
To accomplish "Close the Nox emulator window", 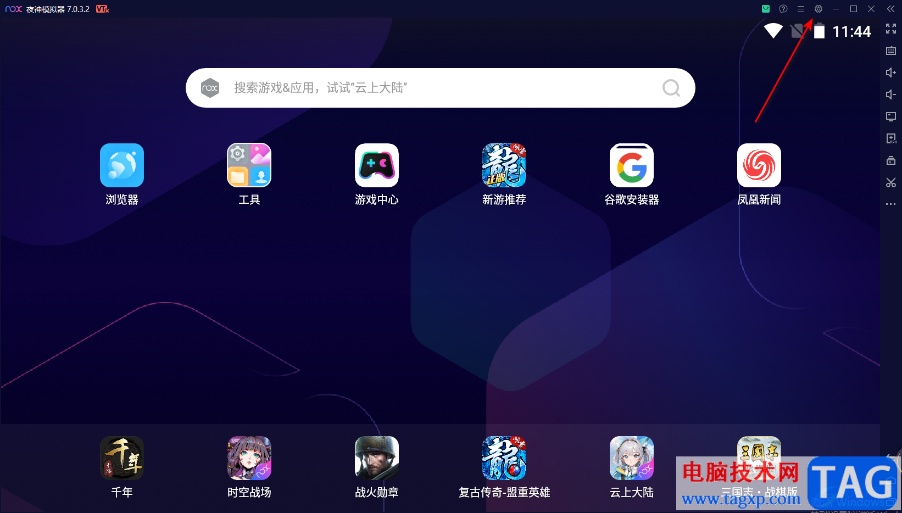I will click(x=871, y=9).
